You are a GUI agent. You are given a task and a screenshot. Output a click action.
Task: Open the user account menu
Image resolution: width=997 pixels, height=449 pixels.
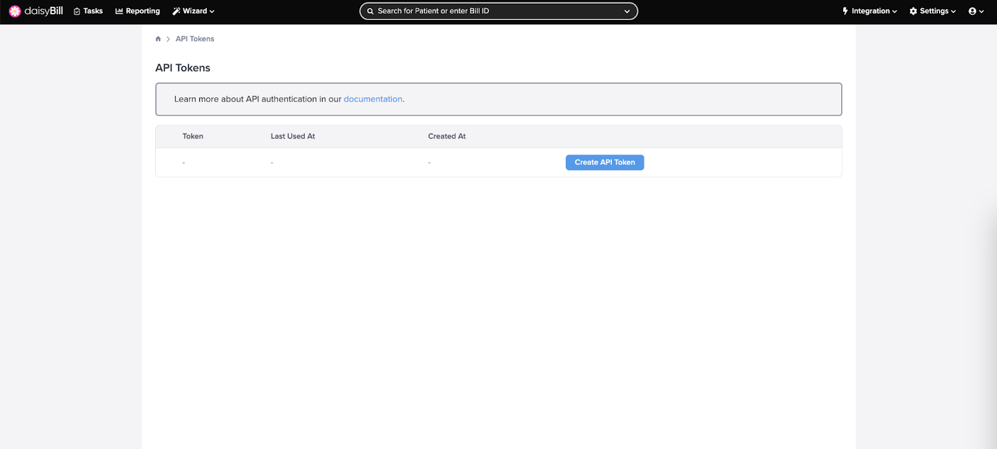[x=976, y=11]
